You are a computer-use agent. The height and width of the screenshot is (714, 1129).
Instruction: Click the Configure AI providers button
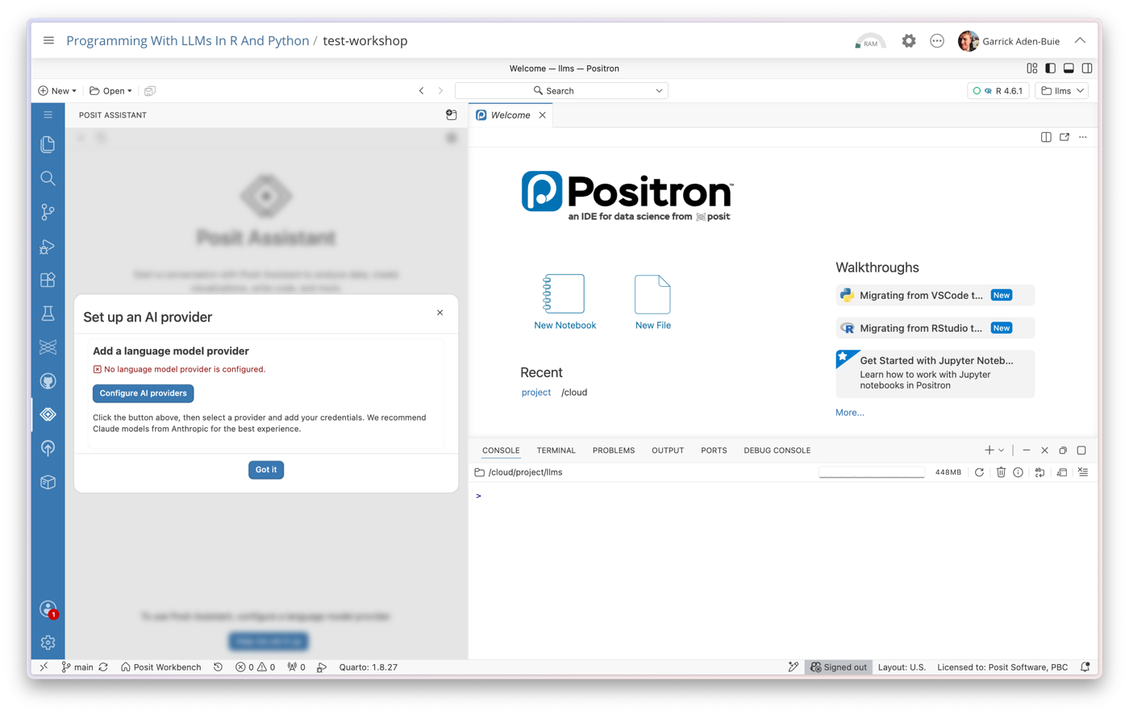(143, 393)
